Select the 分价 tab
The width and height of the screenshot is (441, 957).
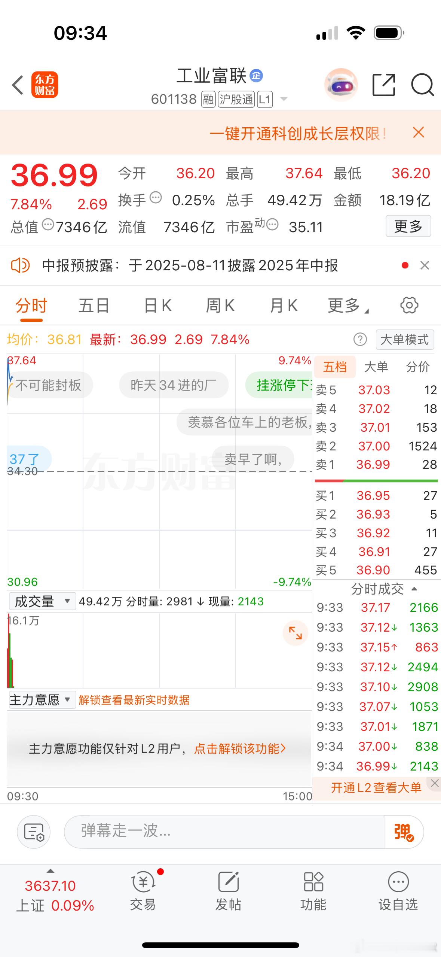tap(418, 367)
